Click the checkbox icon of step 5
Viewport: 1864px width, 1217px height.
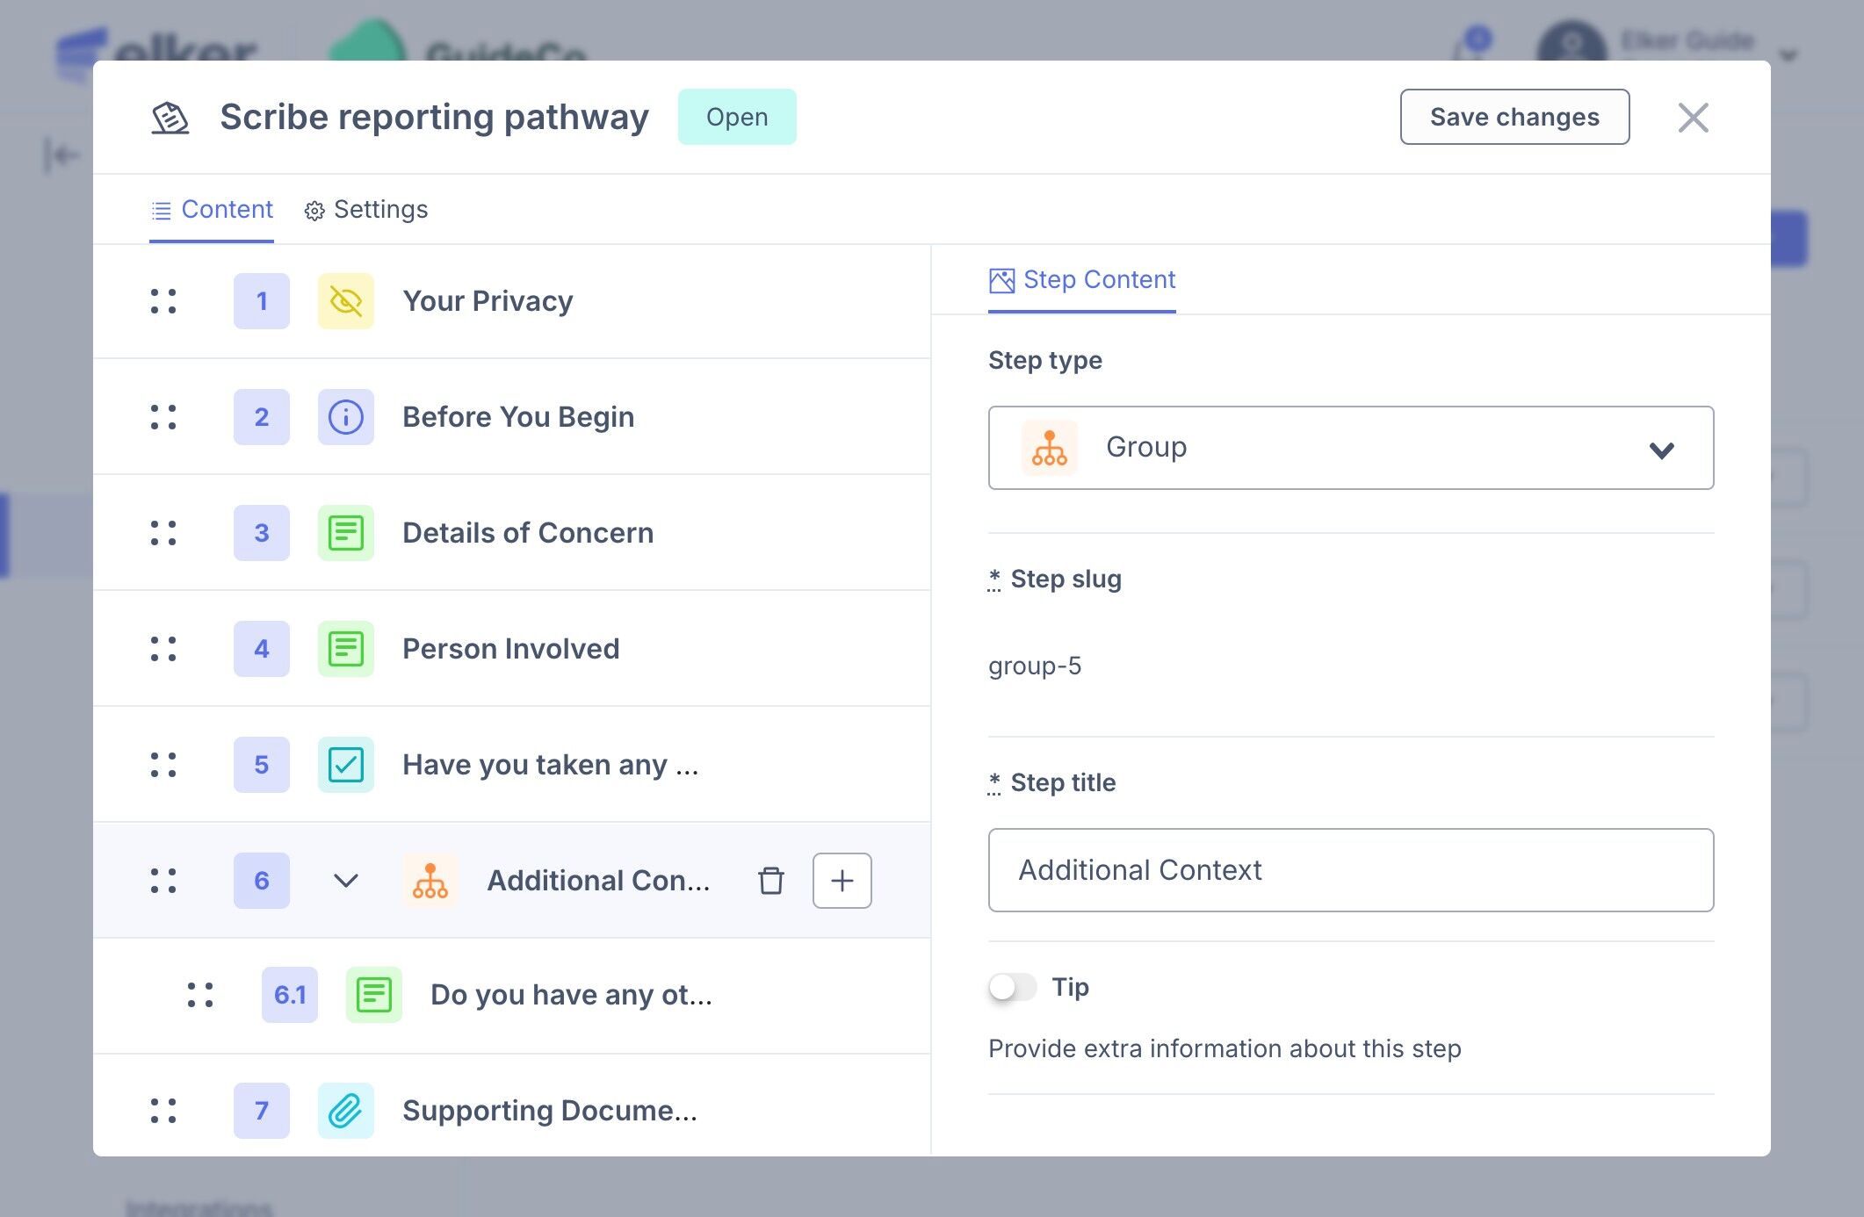point(345,765)
